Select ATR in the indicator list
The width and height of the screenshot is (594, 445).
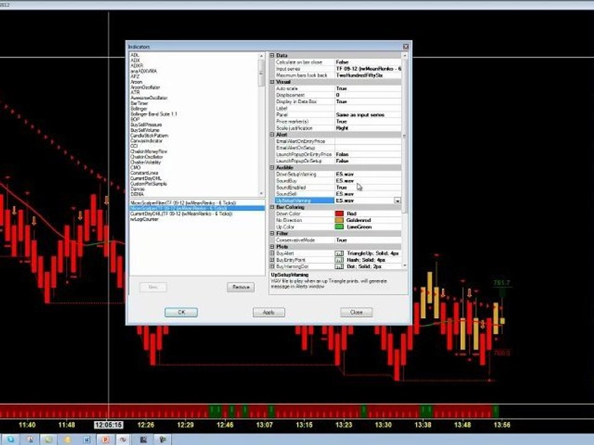(x=136, y=92)
